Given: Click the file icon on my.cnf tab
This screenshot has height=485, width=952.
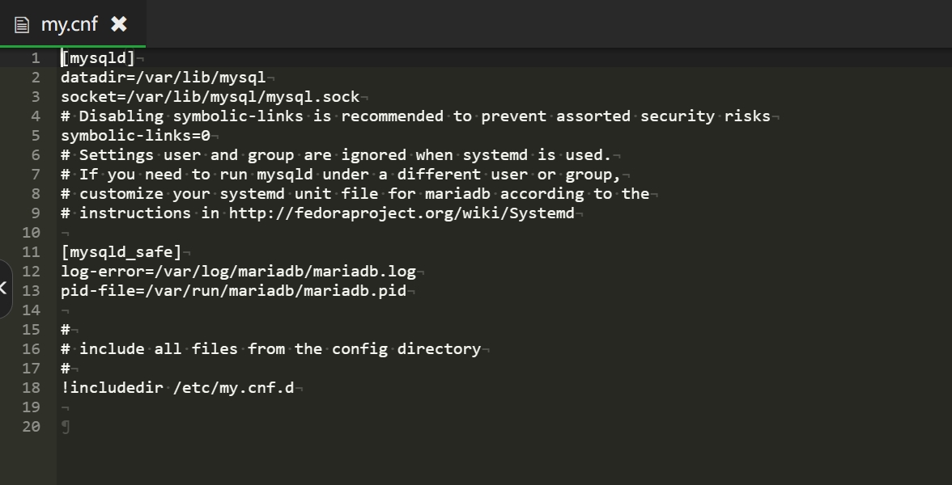Looking at the screenshot, I should coord(22,25).
